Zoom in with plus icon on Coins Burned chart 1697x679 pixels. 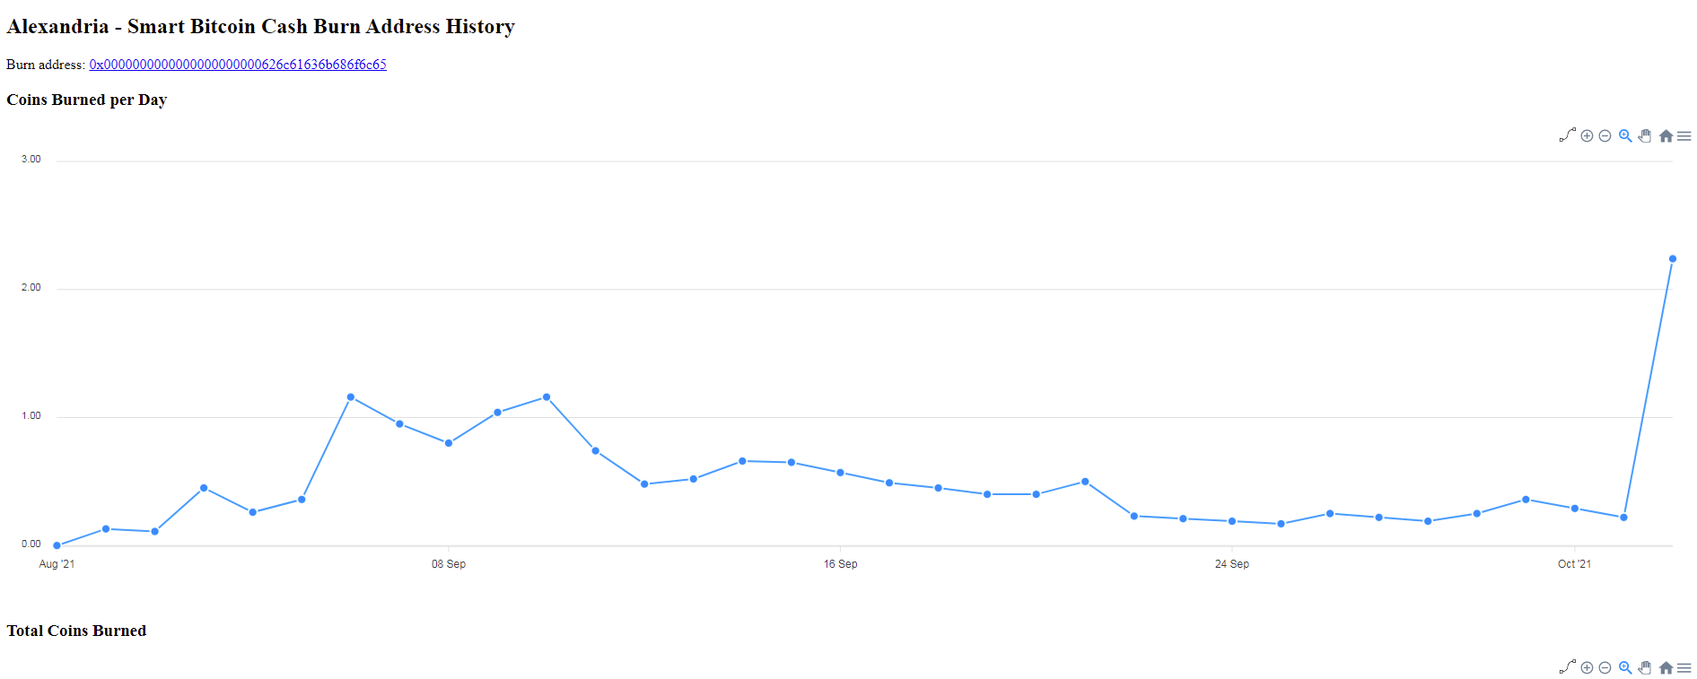[1587, 136]
